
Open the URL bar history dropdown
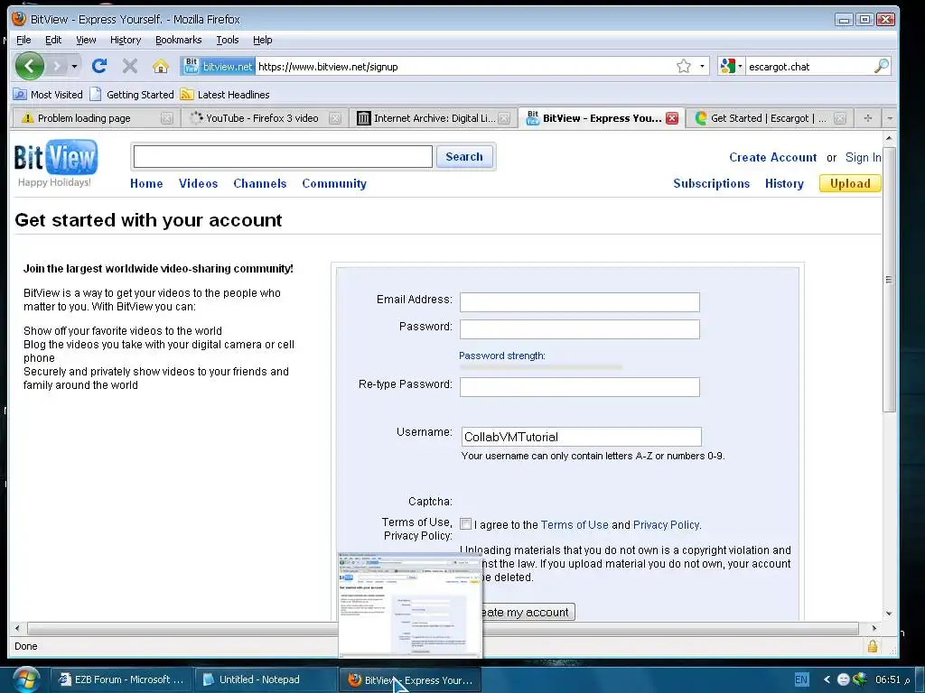tap(702, 66)
